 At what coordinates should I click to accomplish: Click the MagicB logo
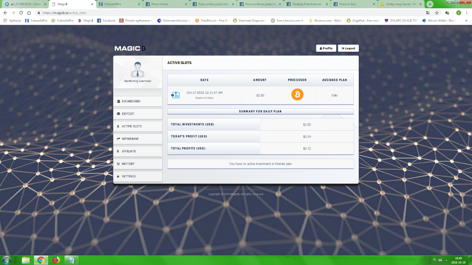(130, 48)
